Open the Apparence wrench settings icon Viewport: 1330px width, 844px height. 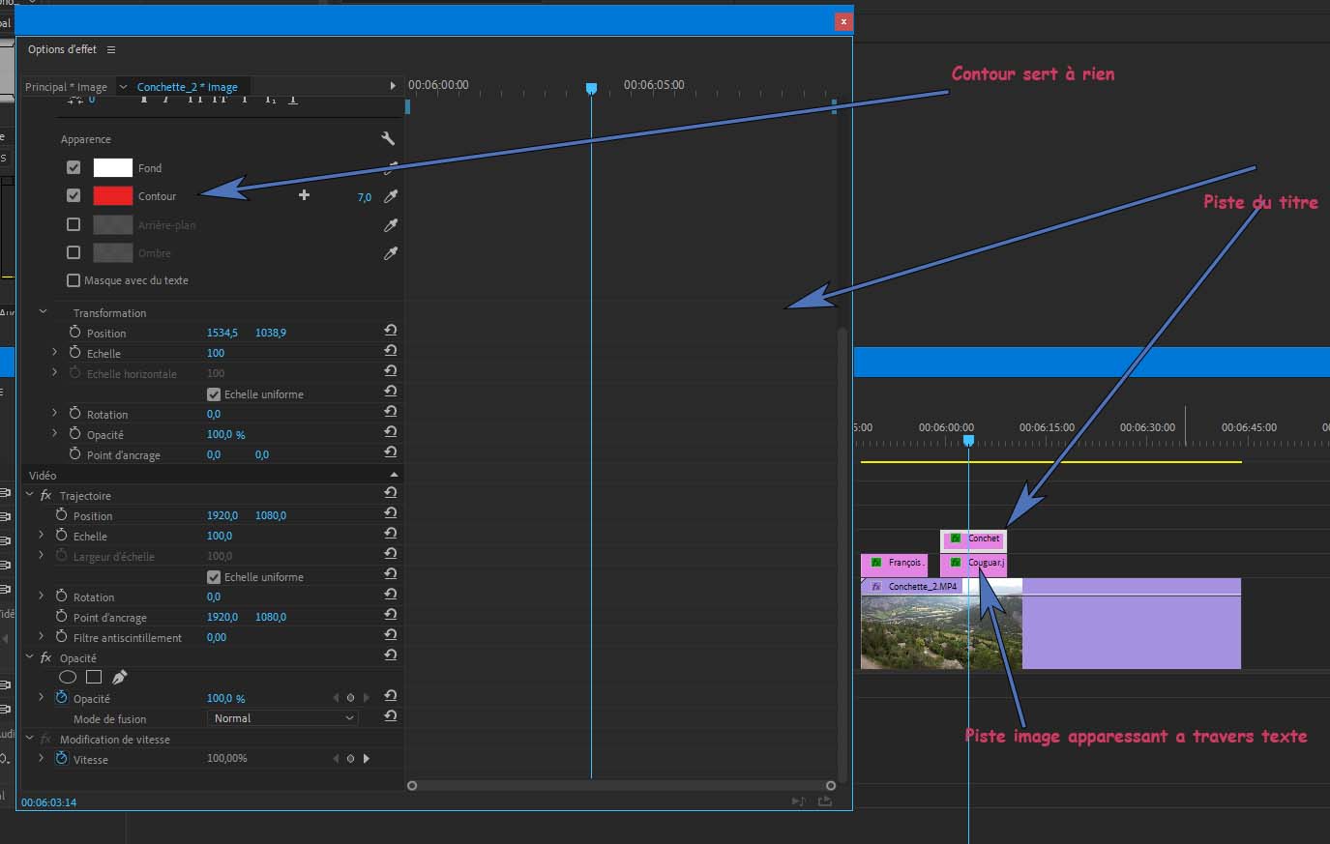388,139
